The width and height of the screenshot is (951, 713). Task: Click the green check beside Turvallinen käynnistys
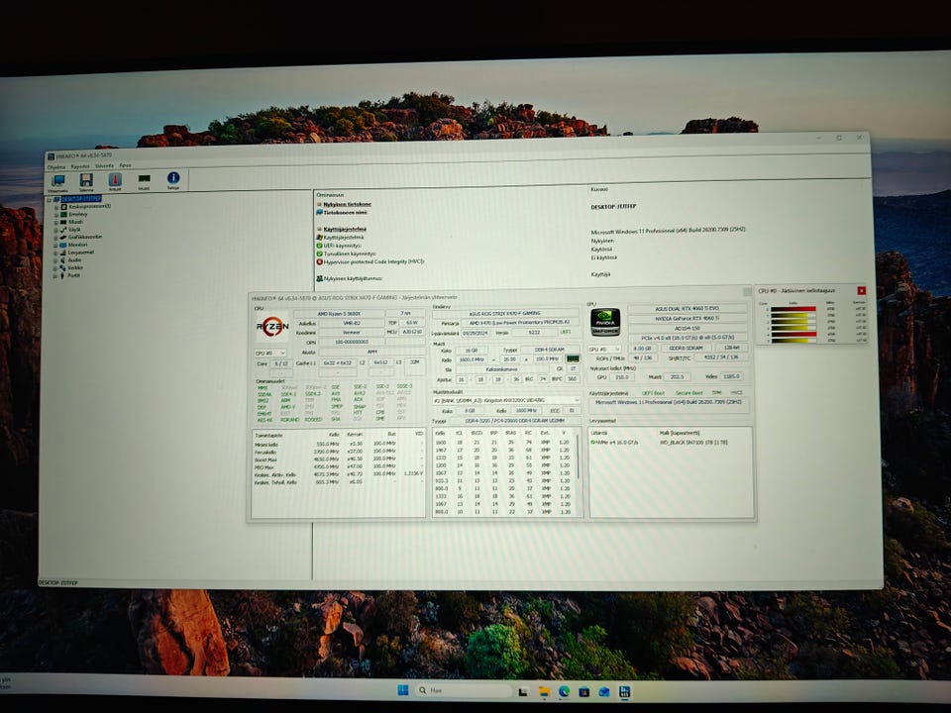point(319,255)
